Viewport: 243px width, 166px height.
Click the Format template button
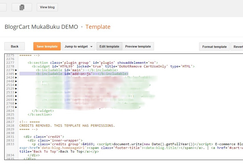pos(214,47)
